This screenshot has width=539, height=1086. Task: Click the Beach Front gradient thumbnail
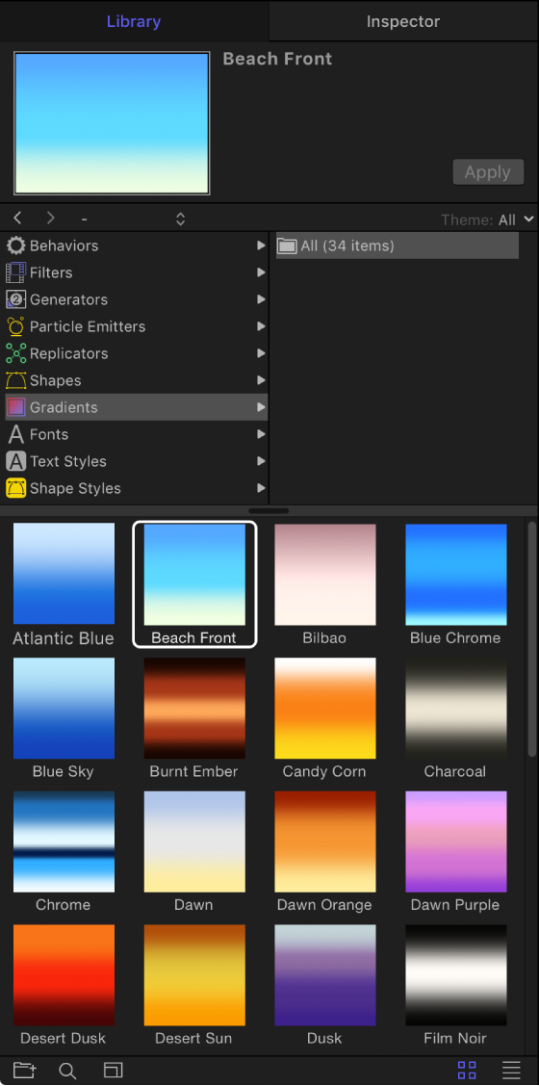click(194, 575)
